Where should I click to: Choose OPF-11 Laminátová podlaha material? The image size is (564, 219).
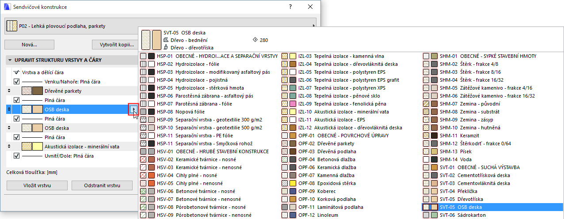pos(351,207)
